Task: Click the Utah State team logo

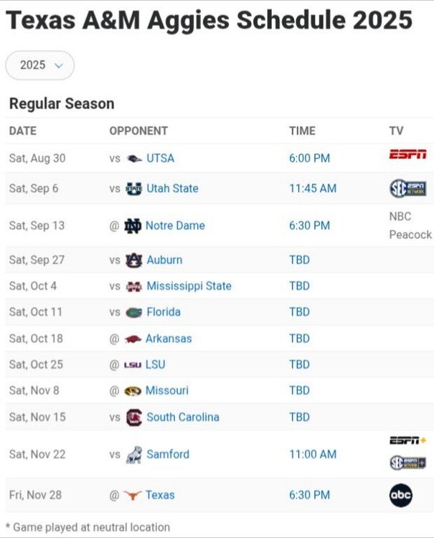Action: (x=133, y=189)
